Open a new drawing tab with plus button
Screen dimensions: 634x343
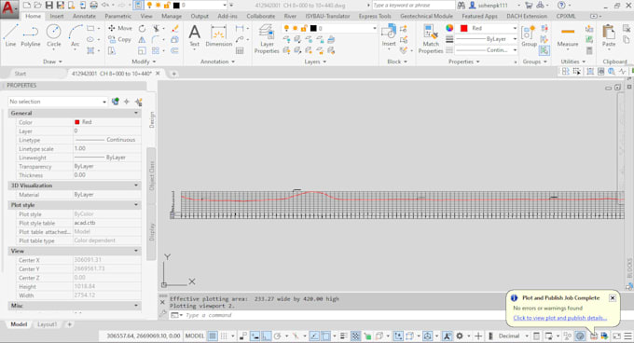tap(173, 74)
